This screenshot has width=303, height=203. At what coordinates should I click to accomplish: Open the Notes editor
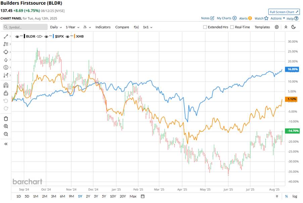[x=208, y=18]
